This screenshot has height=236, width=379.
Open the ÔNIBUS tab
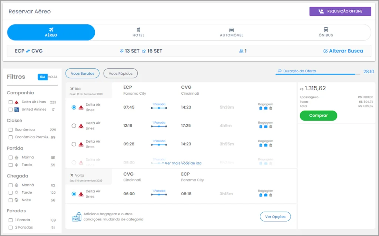pyautogui.click(x=326, y=32)
